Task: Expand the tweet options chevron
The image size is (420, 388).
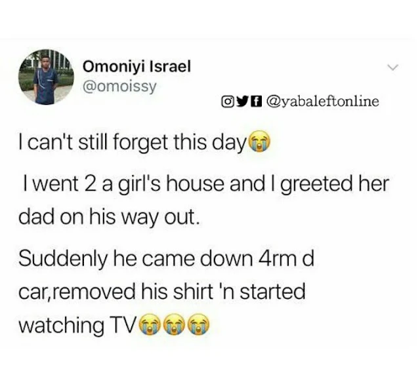Action: click(393, 68)
